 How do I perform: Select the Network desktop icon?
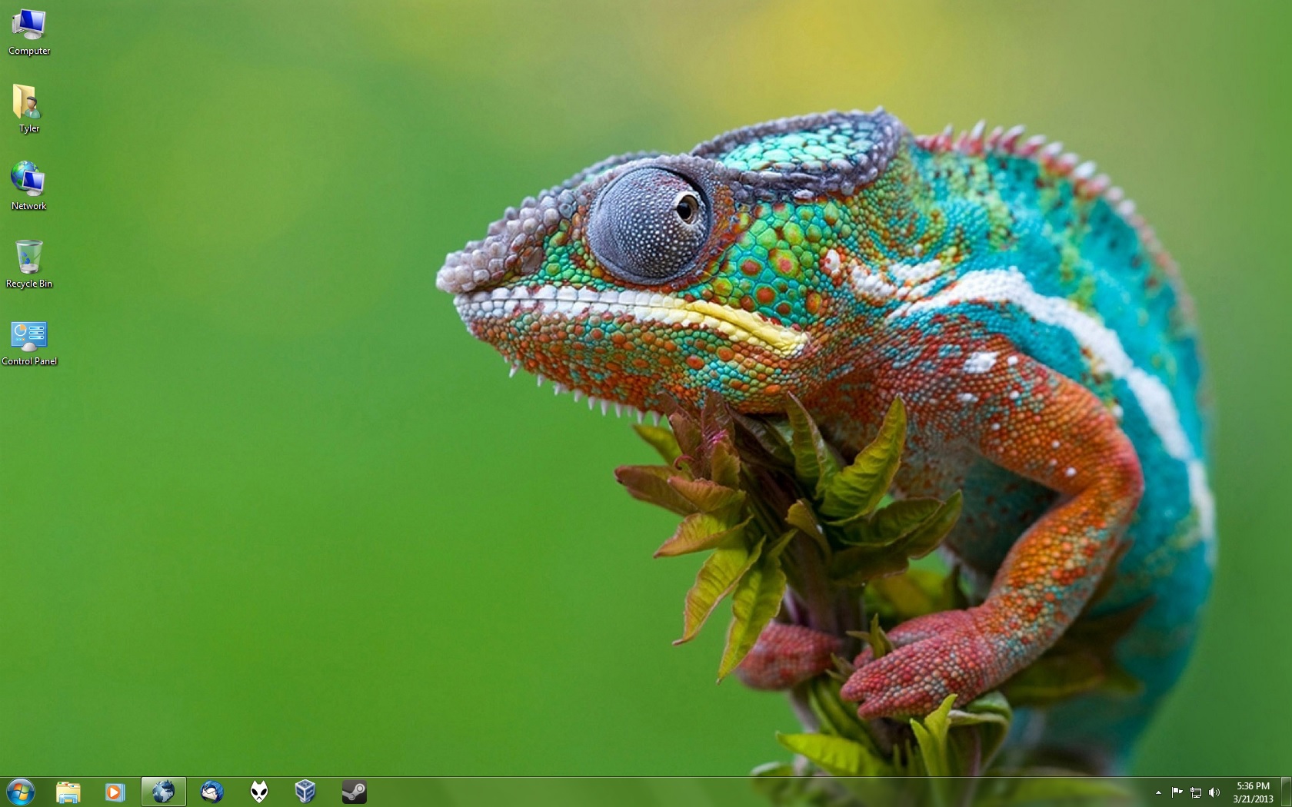(29, 186)
